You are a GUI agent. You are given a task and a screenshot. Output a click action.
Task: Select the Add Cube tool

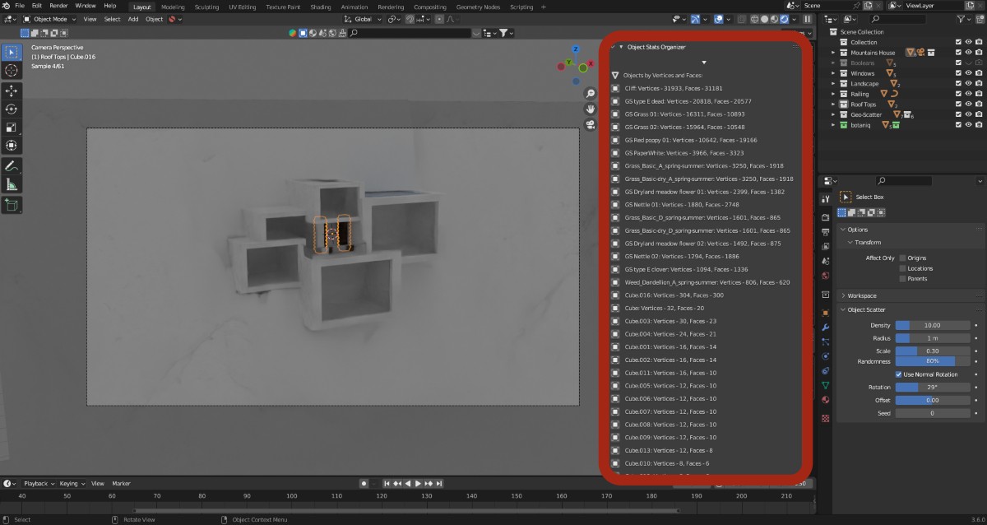[12, 204]
